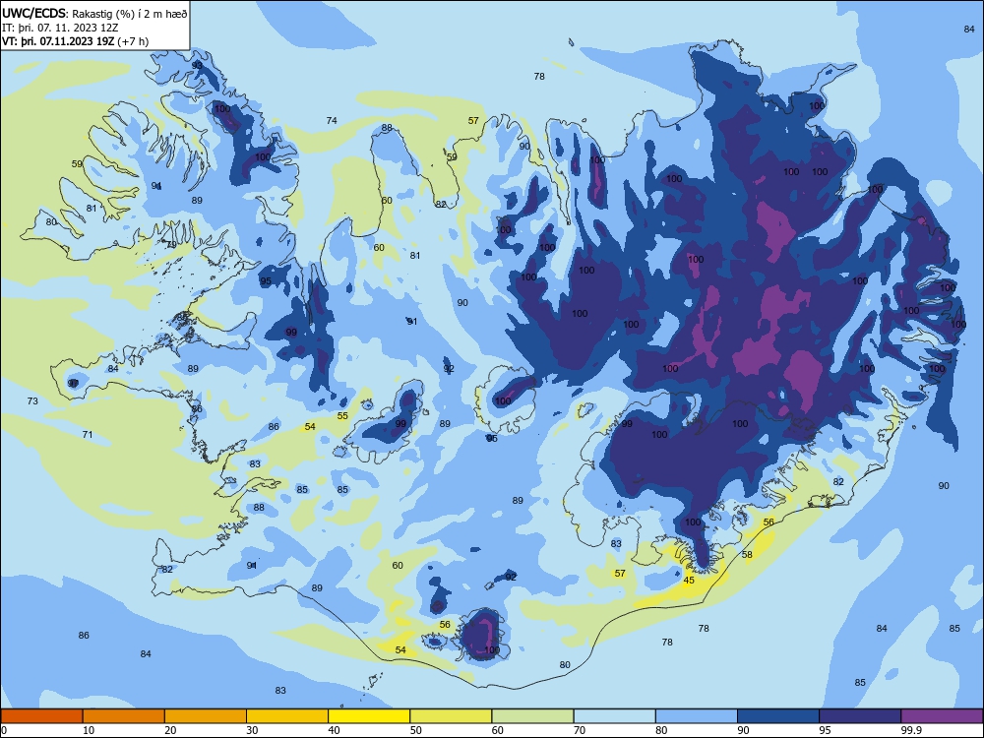Click the offshore value '73' west of Iceland
984x738 pixels.
tap(32, 401)
